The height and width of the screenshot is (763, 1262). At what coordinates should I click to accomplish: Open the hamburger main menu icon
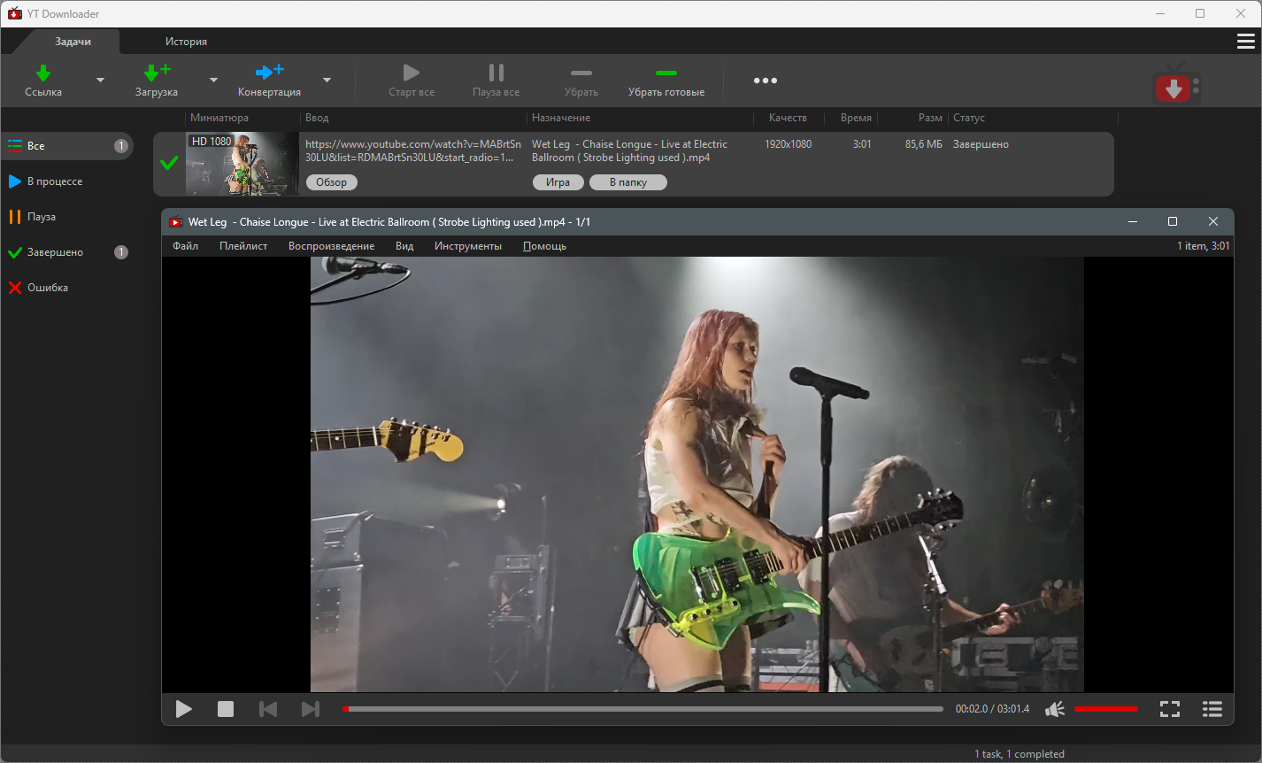[1245, 42]
